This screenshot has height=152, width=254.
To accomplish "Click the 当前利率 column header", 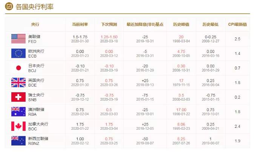I will (x=80, y=25).
